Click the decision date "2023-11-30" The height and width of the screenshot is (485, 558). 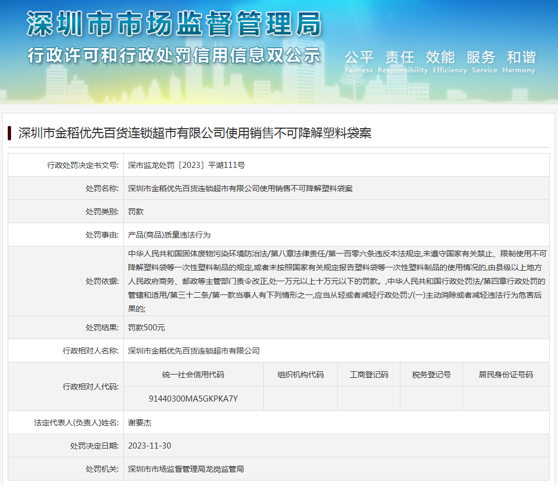(x=149, y=446)
